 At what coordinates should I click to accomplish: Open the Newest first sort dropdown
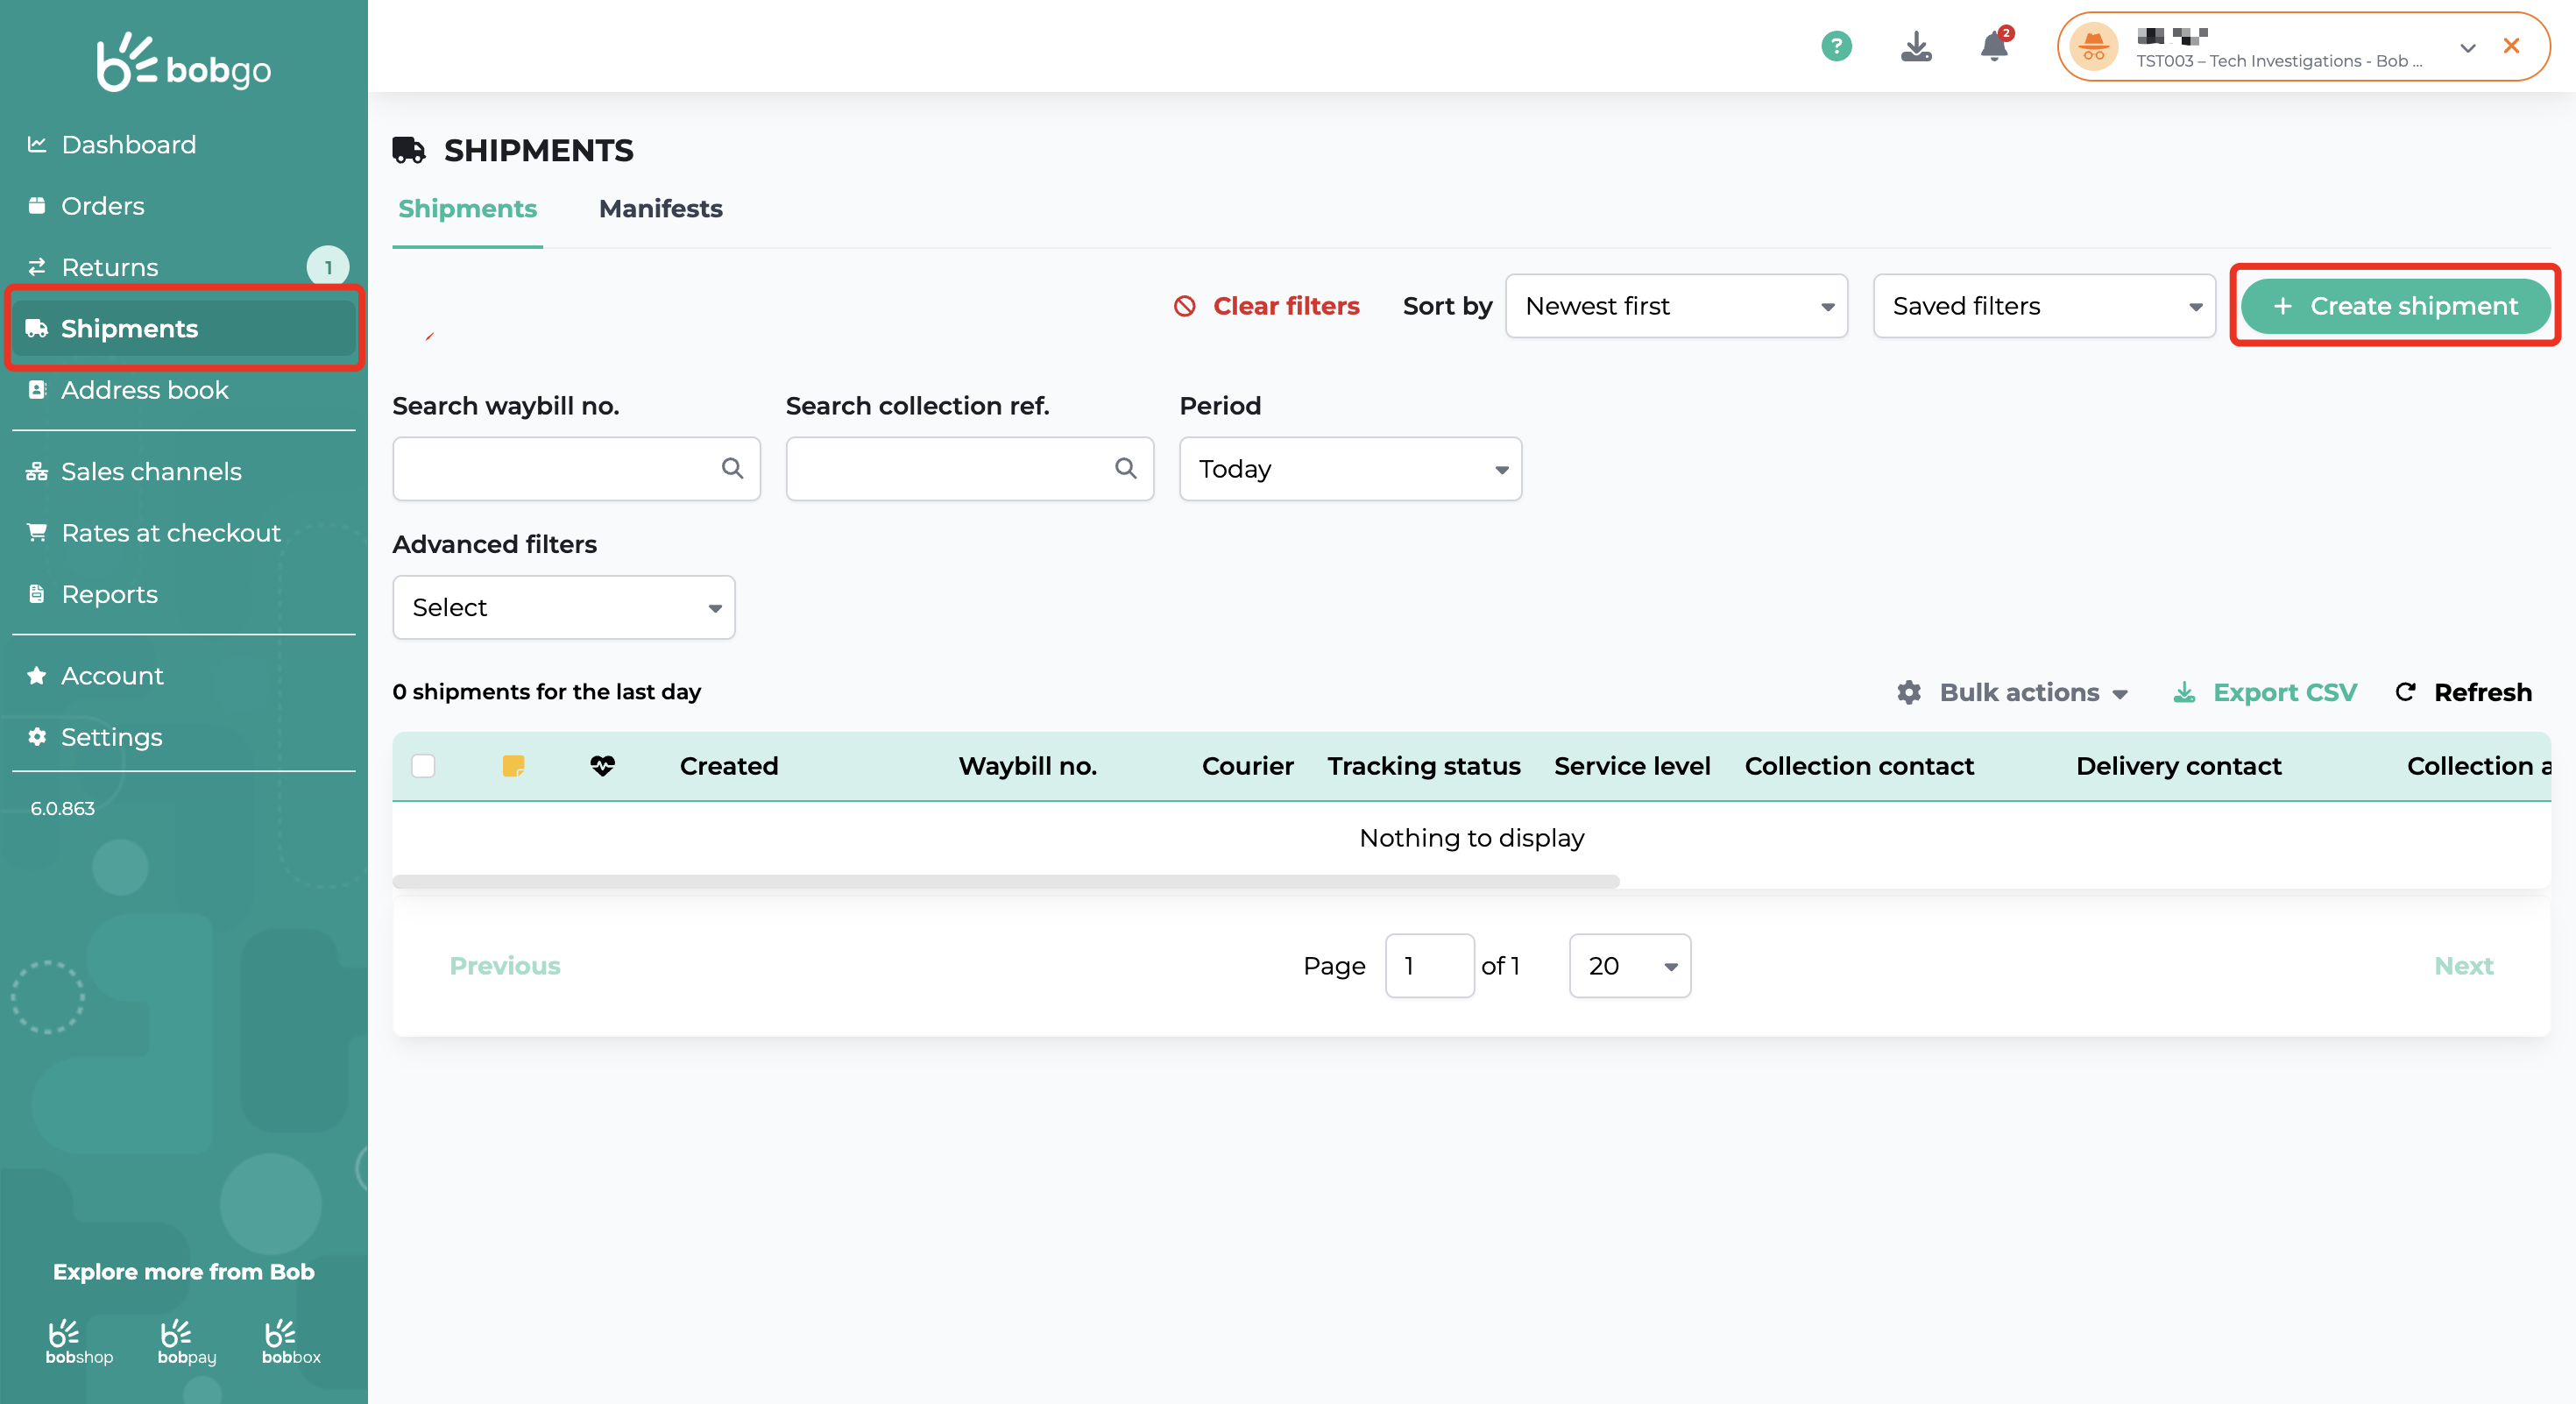(x=1676, y=306)
